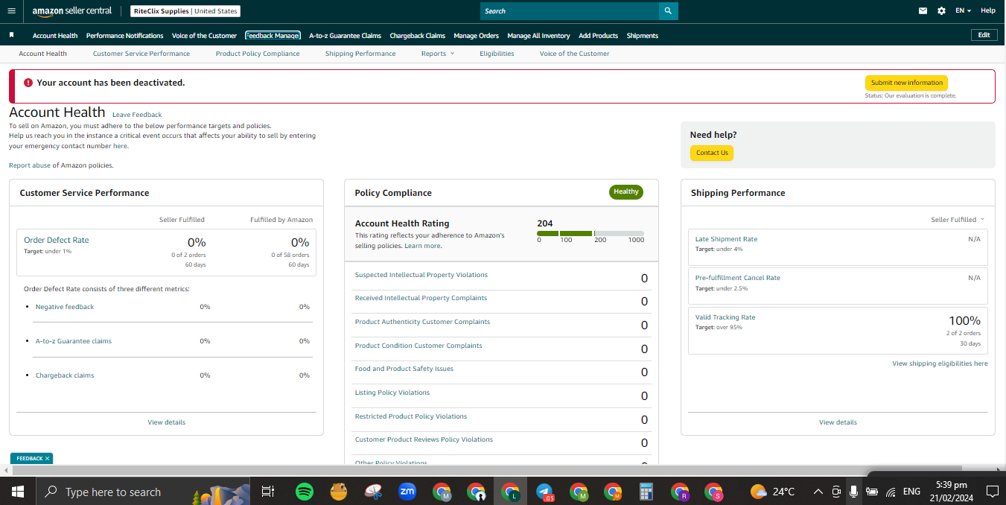Click the microphone tray icon
1006x505 pixels.
coord(853,492)
